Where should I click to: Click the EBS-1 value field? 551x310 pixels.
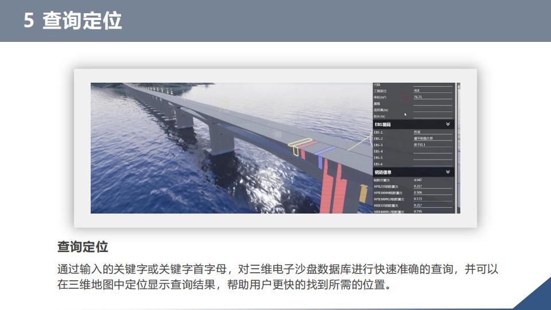coord(432,133)
